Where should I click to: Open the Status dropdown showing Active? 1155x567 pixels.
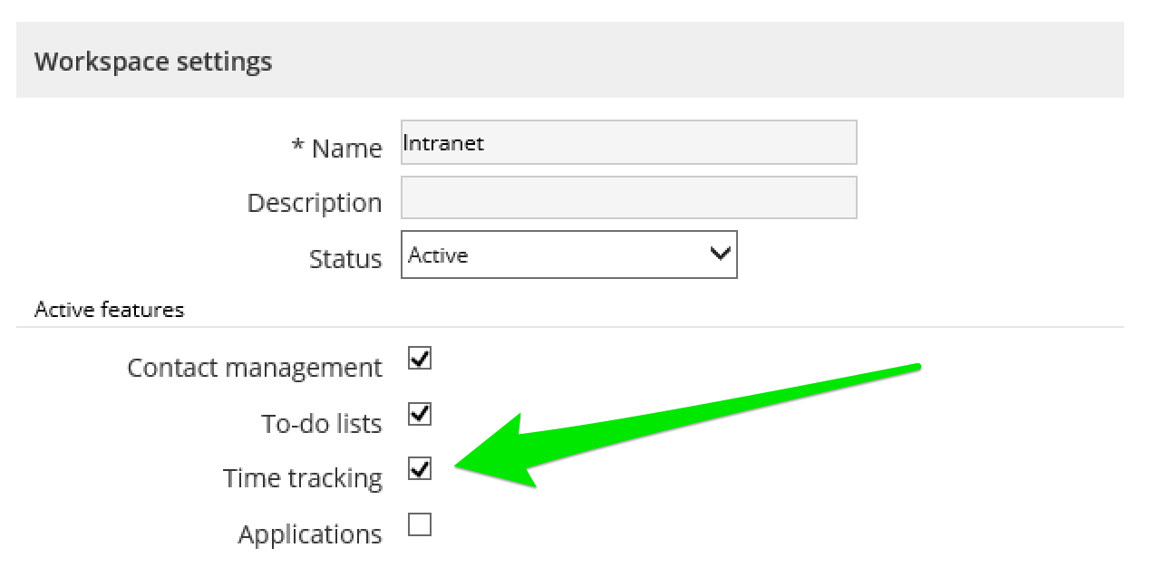(x=568, y=255)
